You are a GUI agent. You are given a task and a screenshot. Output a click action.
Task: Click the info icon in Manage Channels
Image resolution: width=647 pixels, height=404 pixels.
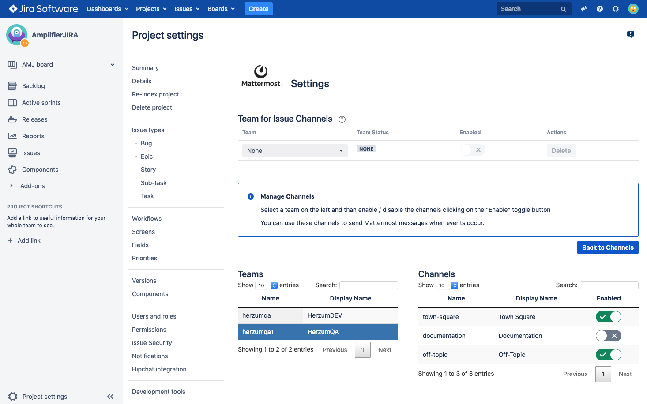click(x=251, y=196)
